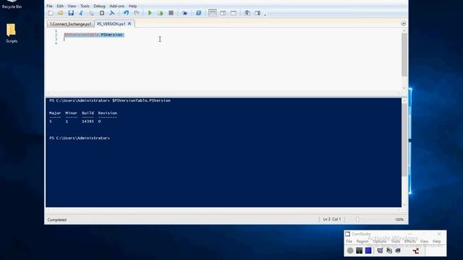
Task: Run the script with green play icon
Action: click(x=150, y=13)
